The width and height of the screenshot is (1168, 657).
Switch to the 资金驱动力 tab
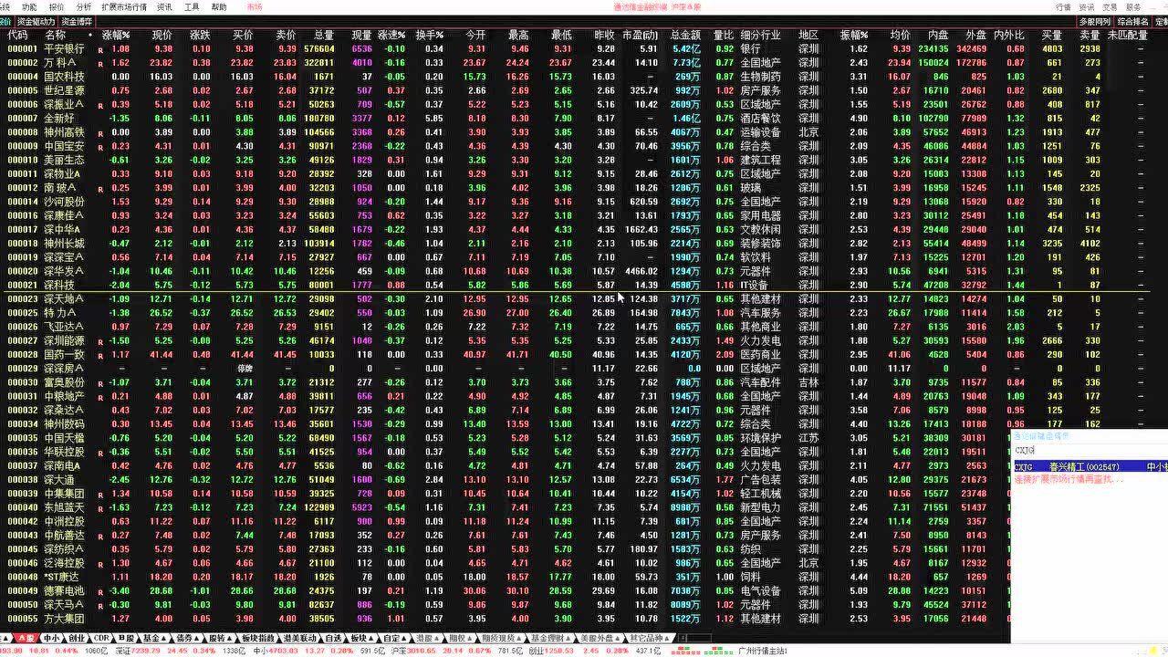click(36, 21)
